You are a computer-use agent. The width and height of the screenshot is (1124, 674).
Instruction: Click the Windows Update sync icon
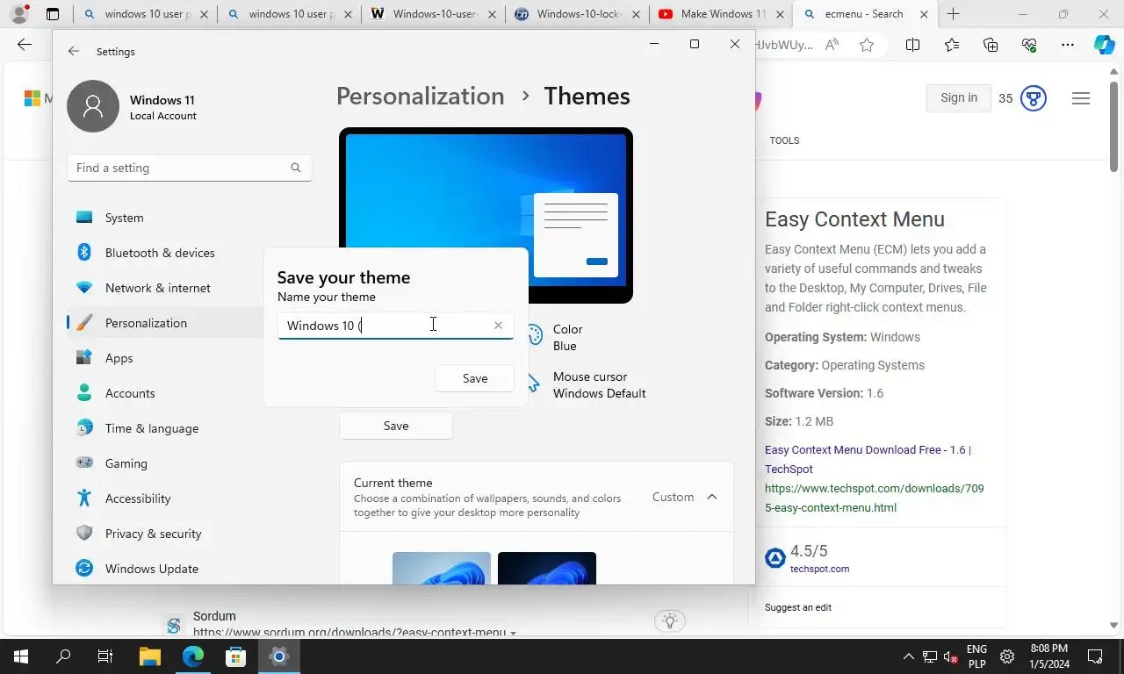tap(84, 569)
